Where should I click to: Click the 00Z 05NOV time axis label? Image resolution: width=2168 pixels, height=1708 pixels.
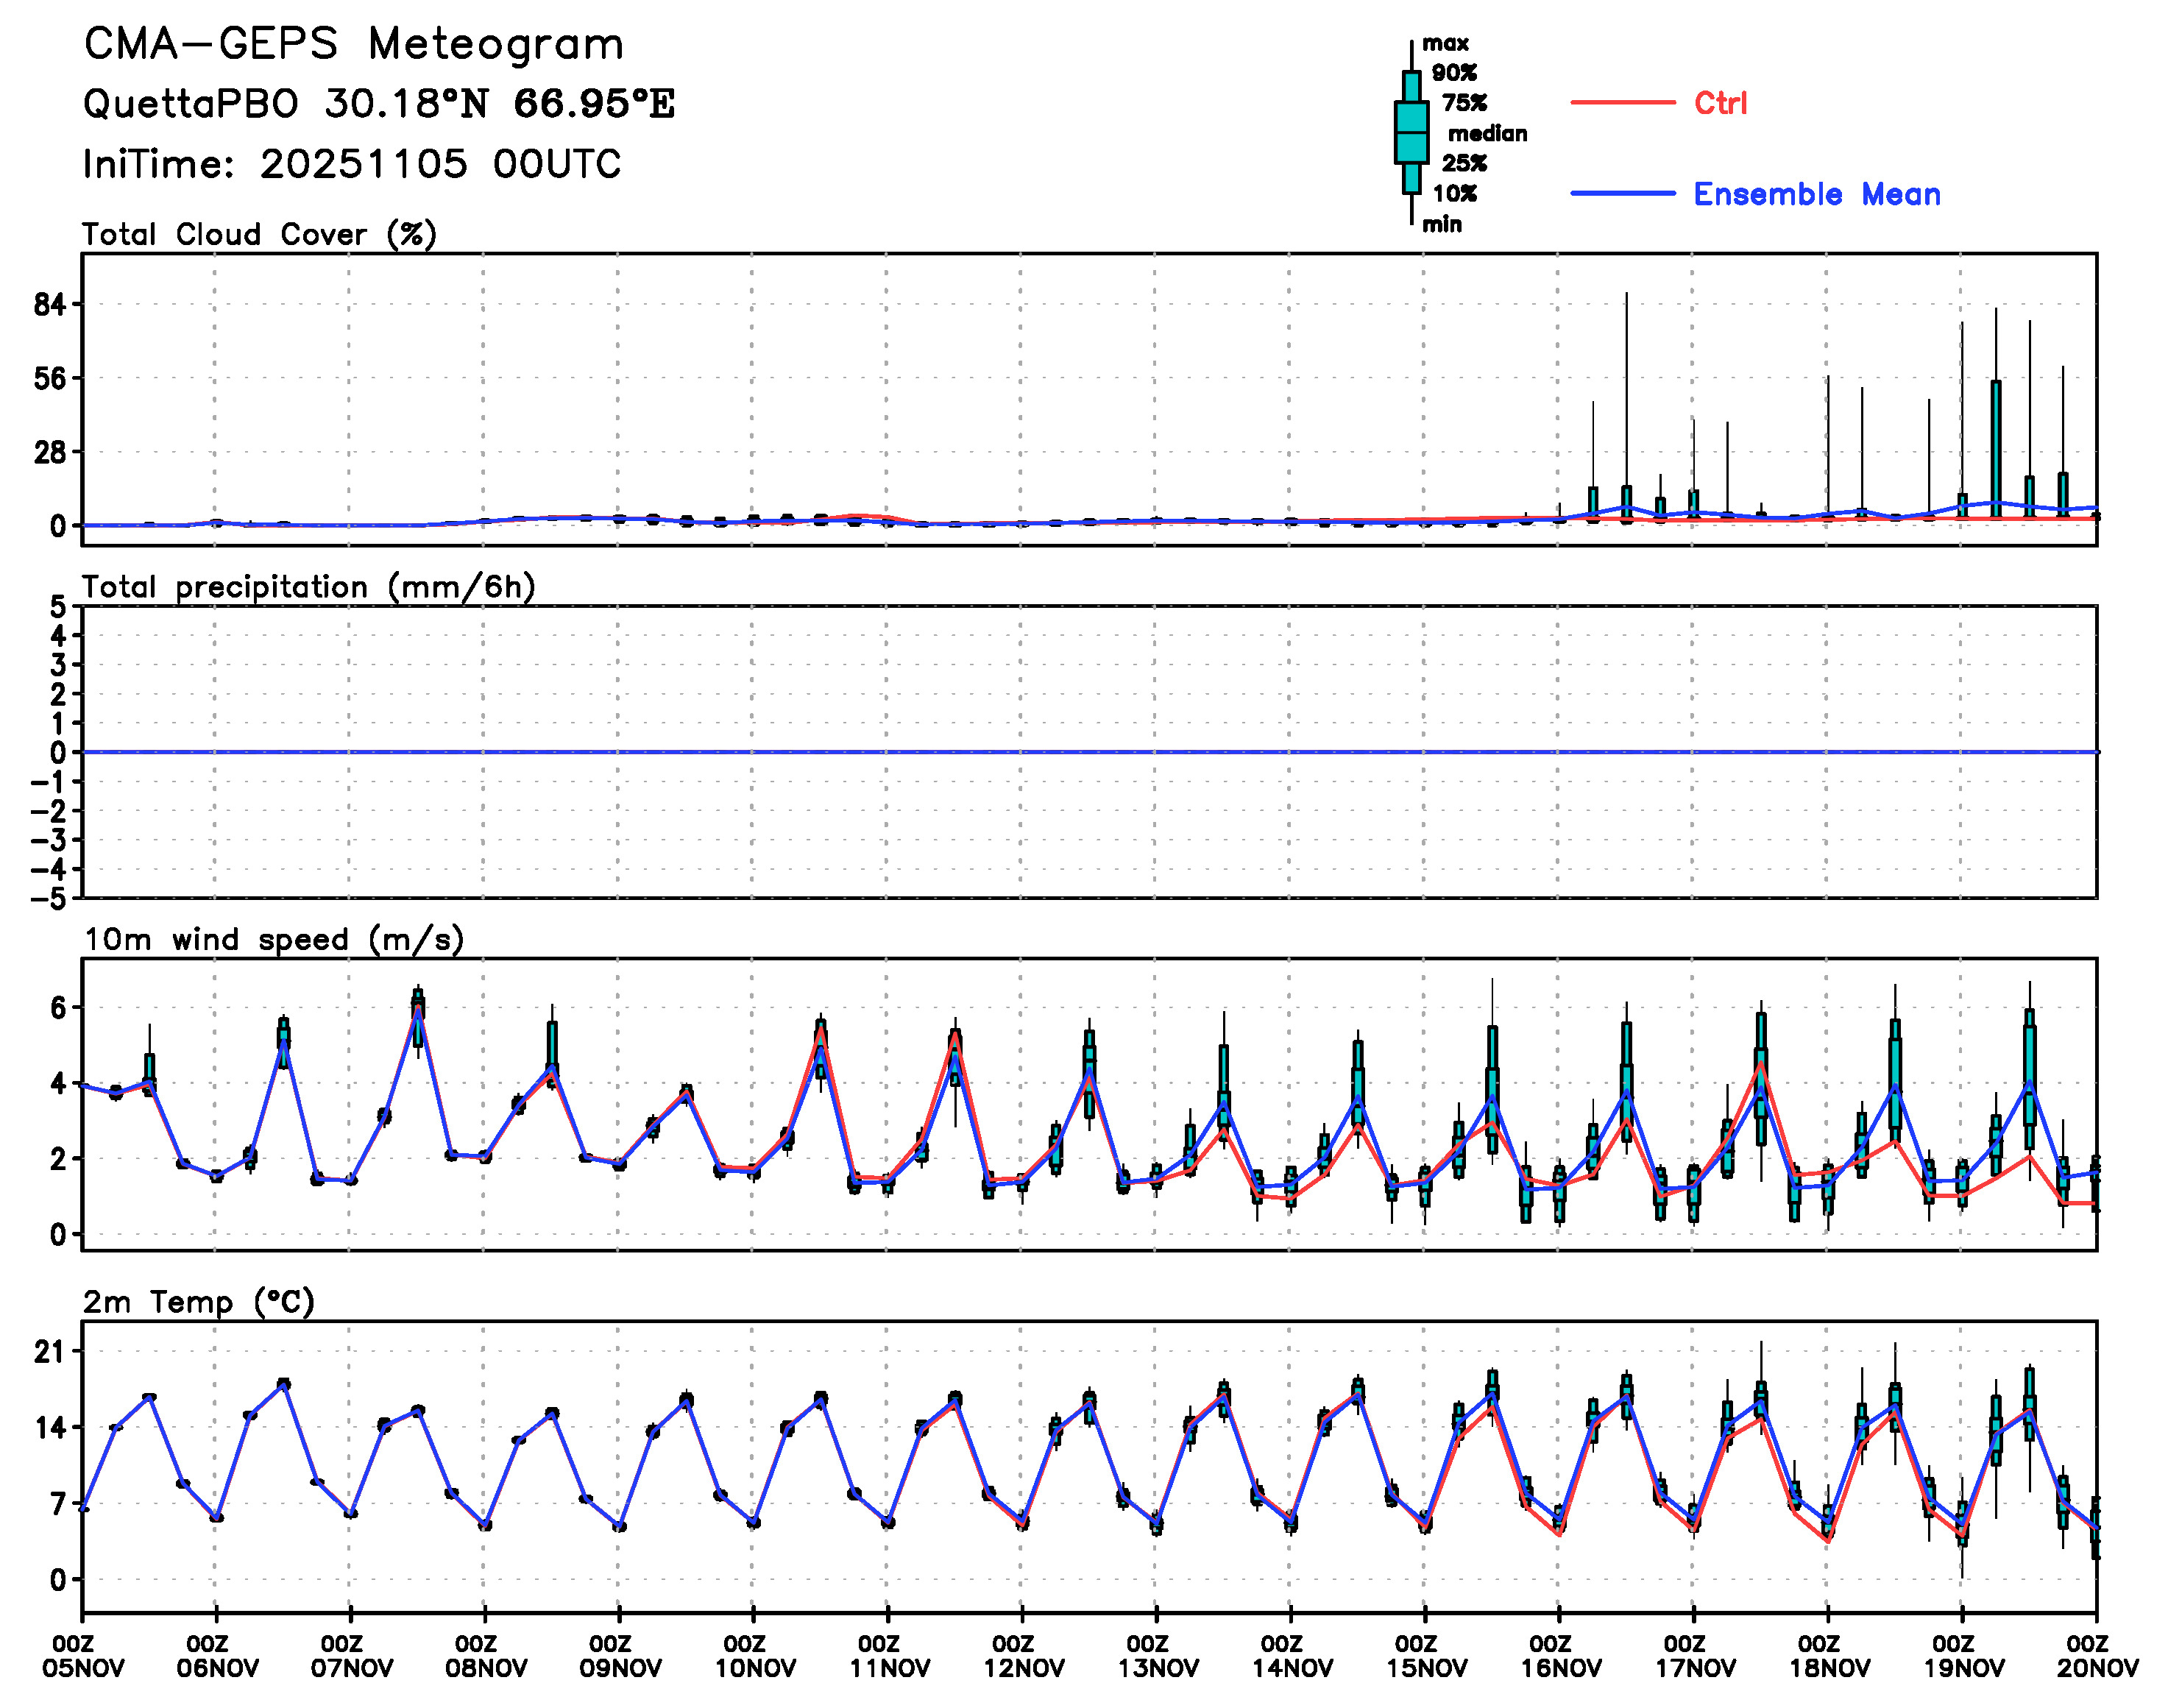83,1655
